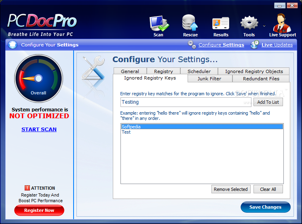The width and height of the screenshot is (302, 224).
Task: Click the Clear All button
Action: pyautogui.click(x=268, y=189)
